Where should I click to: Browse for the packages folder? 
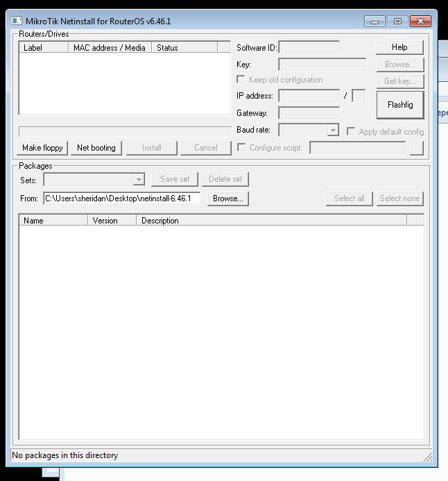(228, 199)
